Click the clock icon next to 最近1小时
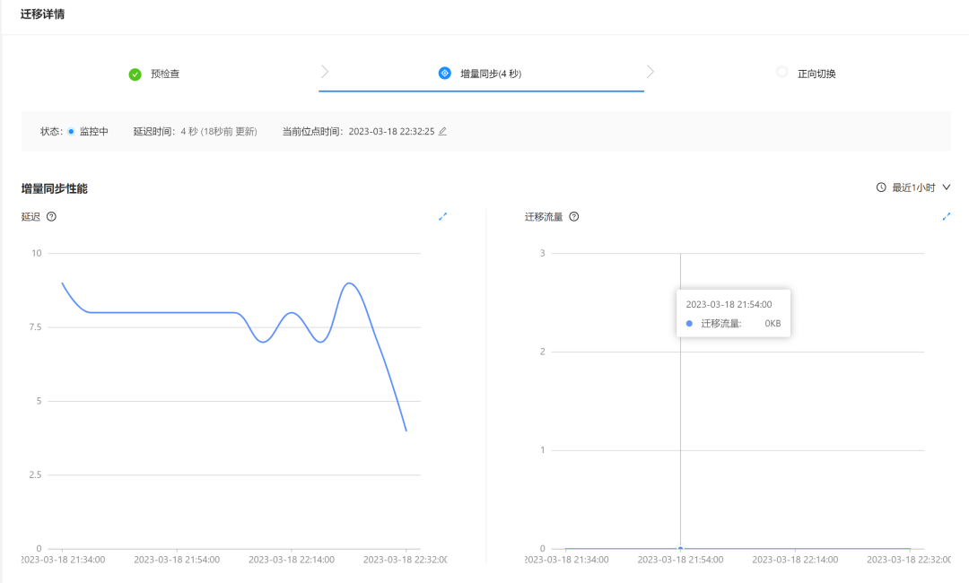 [x=881, y=187]
